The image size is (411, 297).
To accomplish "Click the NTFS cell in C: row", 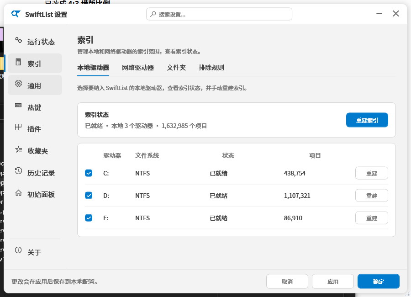I will pos(142,173).
